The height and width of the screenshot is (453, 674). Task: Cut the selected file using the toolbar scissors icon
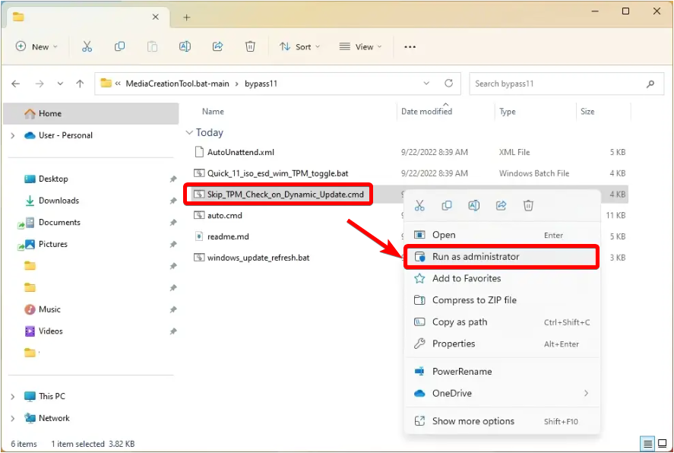pos(87,46)
